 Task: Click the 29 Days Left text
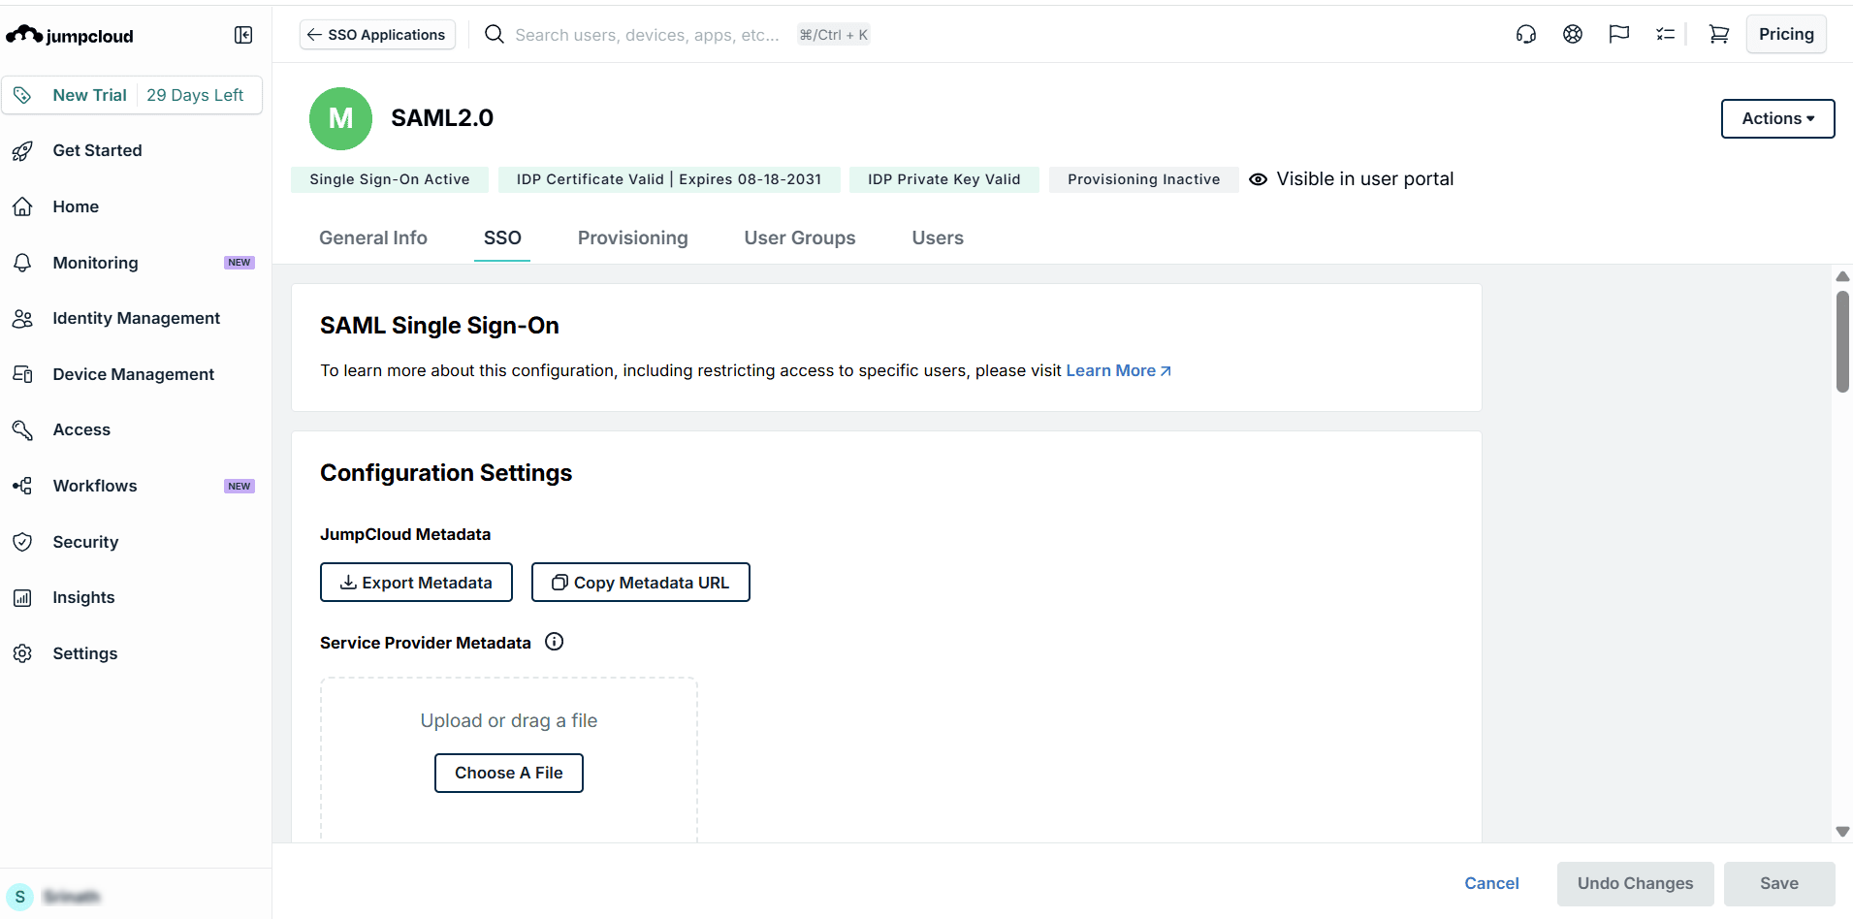pos(195,95)
